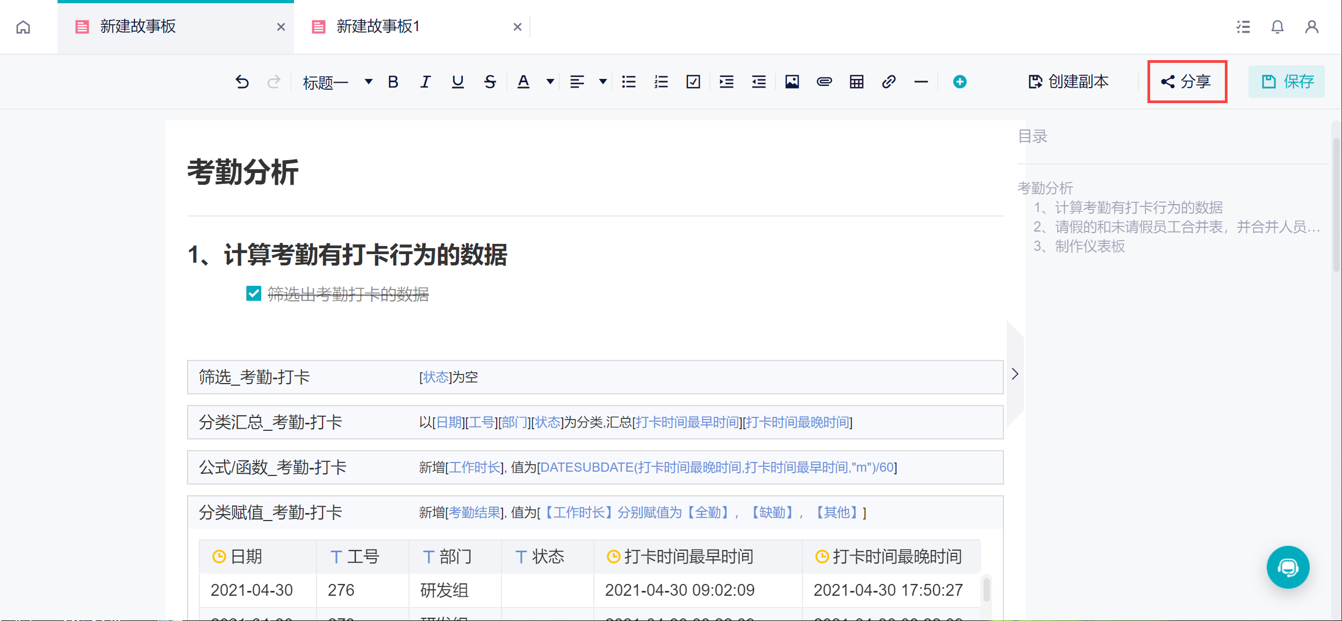Click the 分享 share button

(x=1187, y=82)
